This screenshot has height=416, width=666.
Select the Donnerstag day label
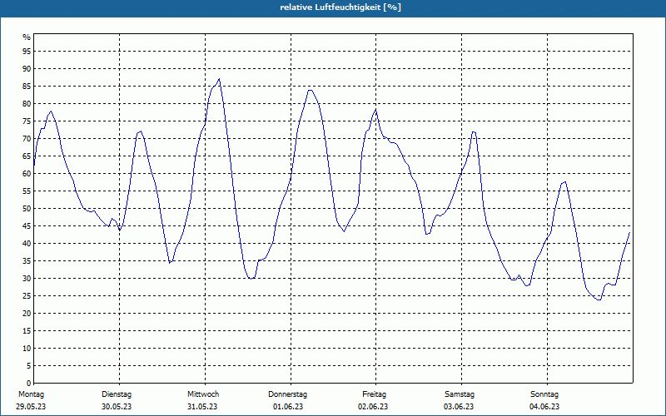click(x=287, y=394)
